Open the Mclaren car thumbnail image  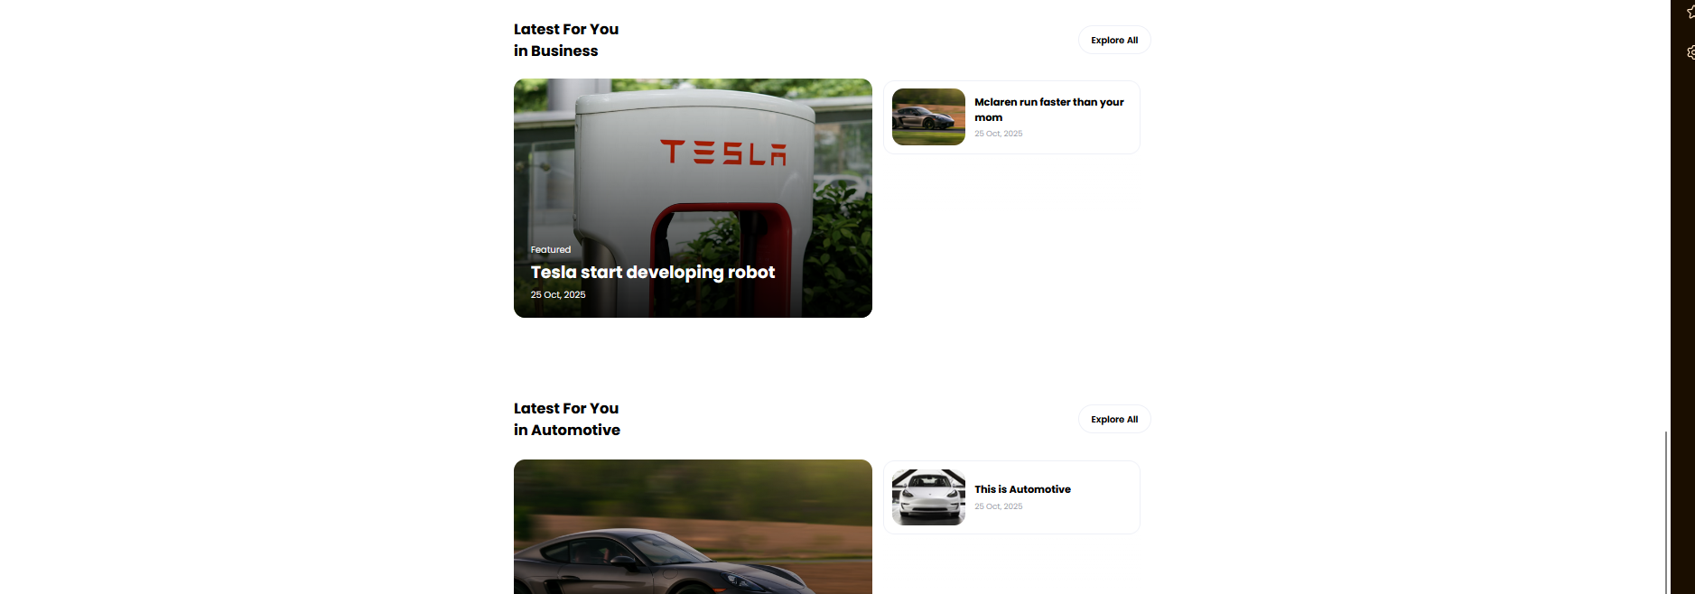(x=928, y=116)
